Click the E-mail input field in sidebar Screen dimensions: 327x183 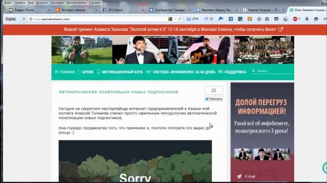coord(262,176)
